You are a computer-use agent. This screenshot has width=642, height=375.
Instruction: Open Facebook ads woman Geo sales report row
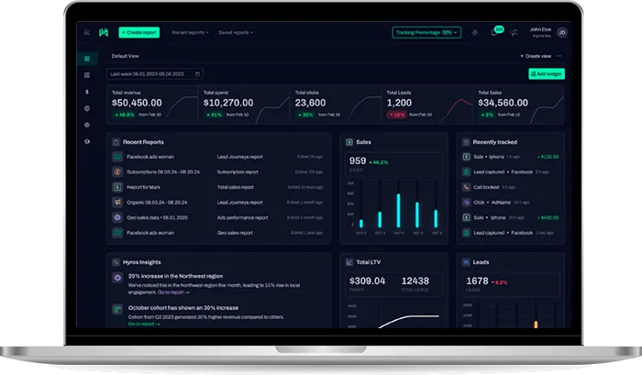tap(218, 233)
